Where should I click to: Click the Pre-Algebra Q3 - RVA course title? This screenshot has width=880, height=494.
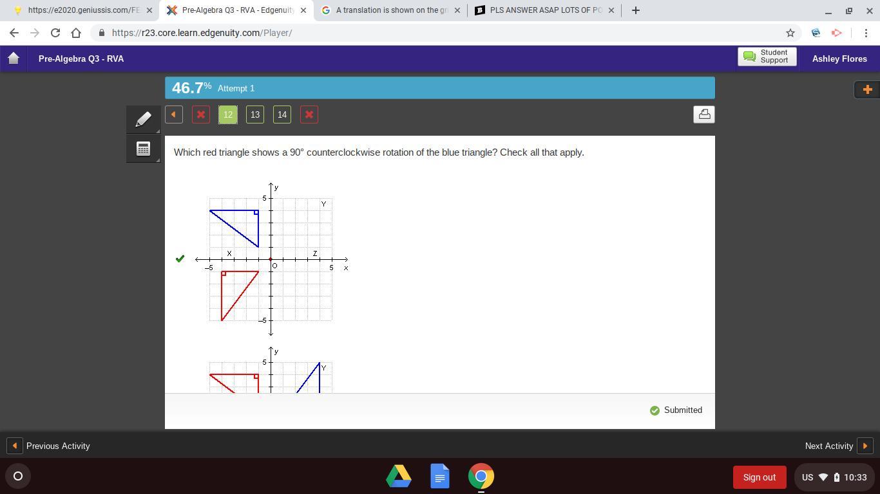(x=81, y=59)
